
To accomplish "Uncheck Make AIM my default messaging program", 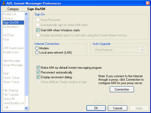I will coord(38,68).
